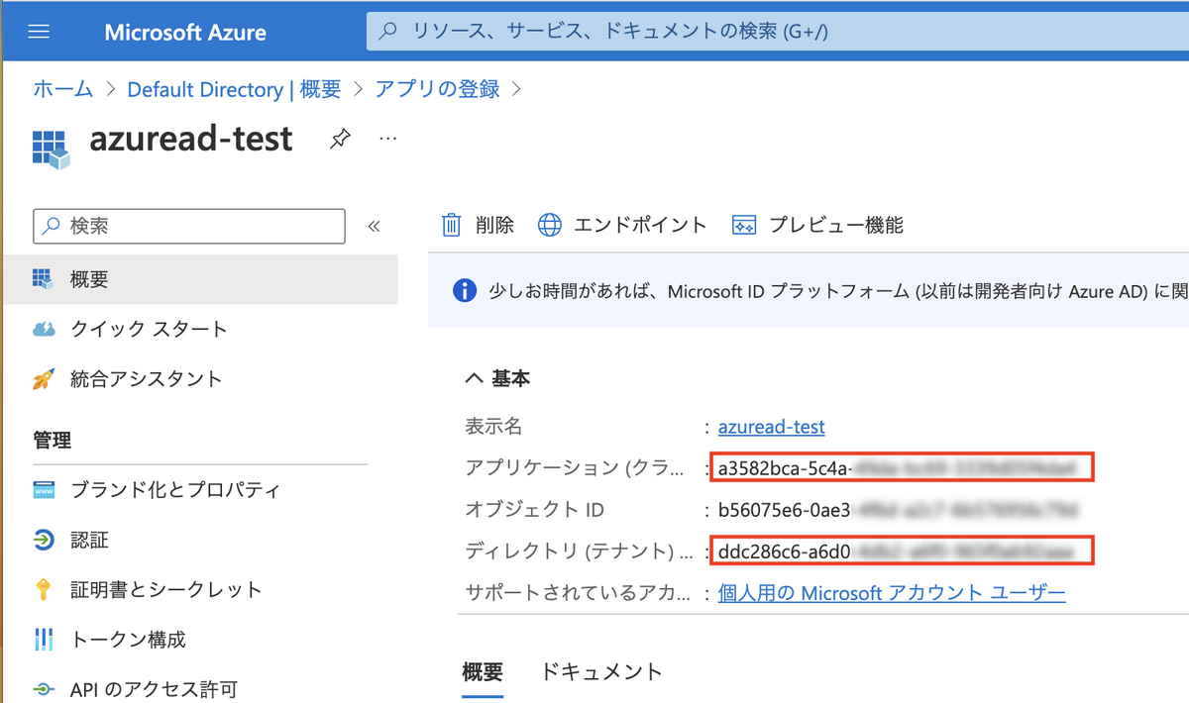Open the hamburger portal menu
The width and height of the screenshot is (1189, 703).
(x=39, y=32)
